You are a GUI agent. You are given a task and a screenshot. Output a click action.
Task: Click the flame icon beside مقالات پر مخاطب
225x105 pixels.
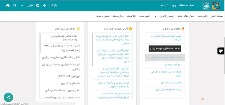(x=183, y=29)
